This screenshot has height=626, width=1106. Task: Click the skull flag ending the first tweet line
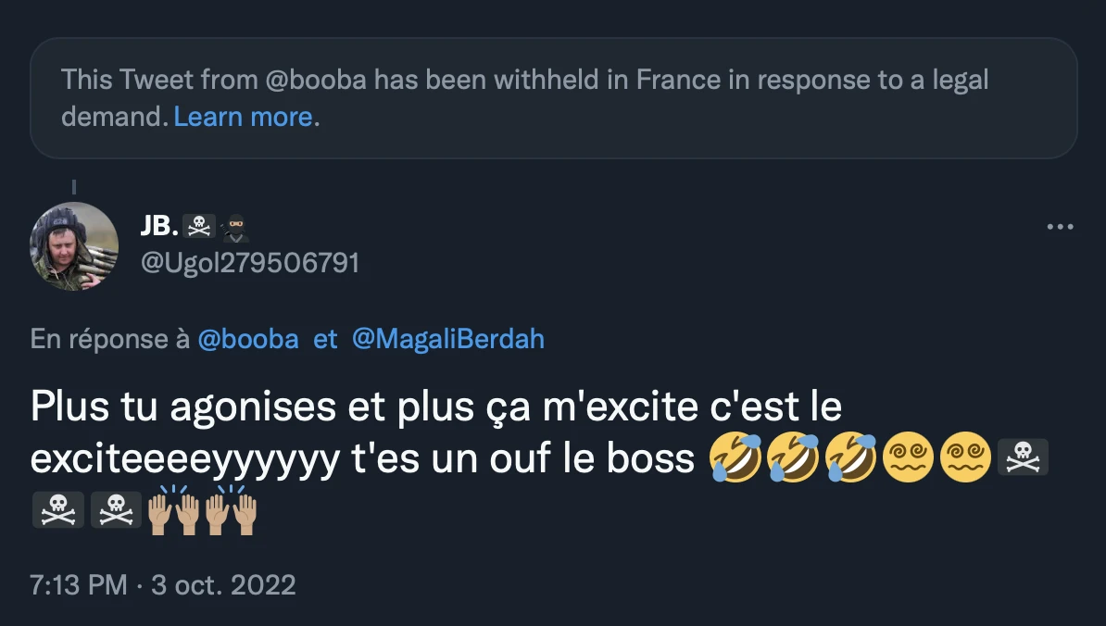point(1023,458)
